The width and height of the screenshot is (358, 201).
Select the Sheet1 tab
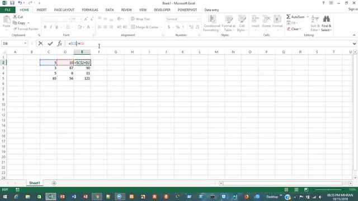point(35,183)
